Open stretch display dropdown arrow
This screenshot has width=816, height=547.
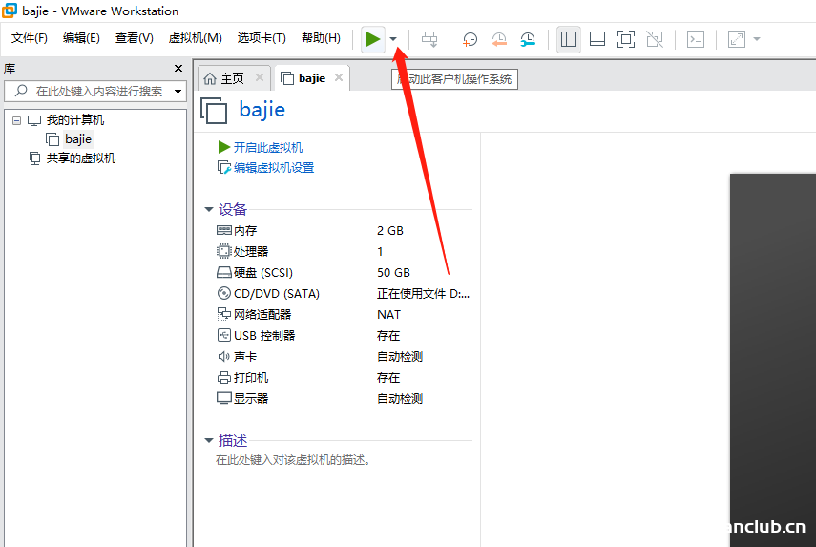pyautogui.click(x=757, y=39)
